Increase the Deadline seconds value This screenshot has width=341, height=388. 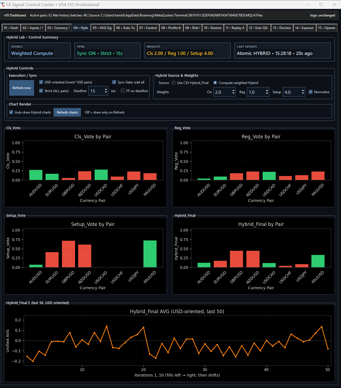coord(106,89)
